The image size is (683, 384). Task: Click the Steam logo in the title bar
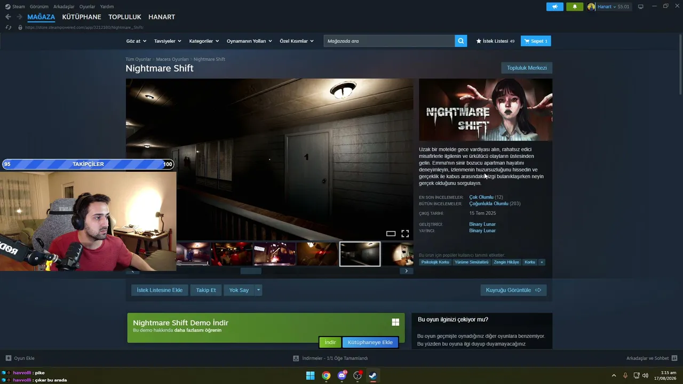[x=7, y=6]
